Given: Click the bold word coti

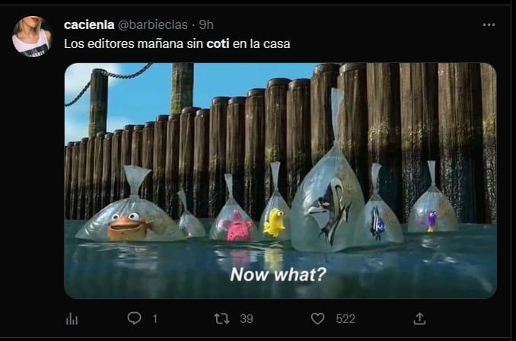Looking at the screenshot, I should [218, 44].
